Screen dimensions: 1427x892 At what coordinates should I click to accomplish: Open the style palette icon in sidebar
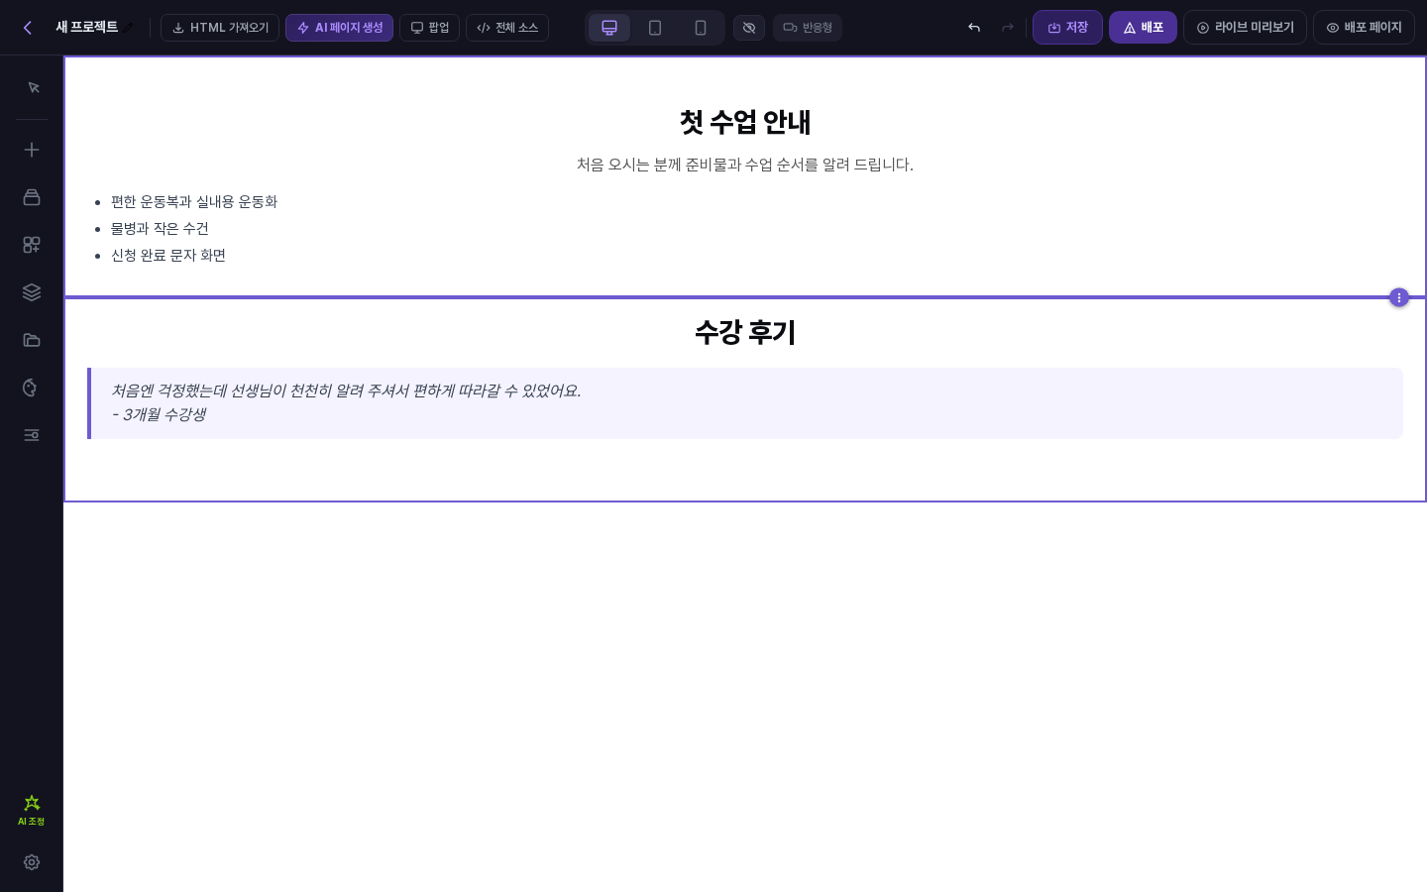click(32, 388)
